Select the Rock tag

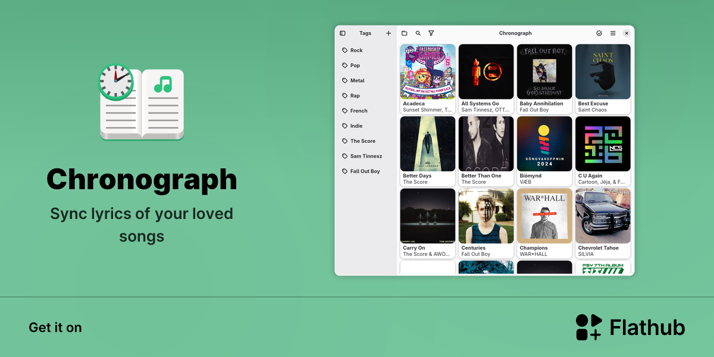pyautogui.click(x=366, y=51)
